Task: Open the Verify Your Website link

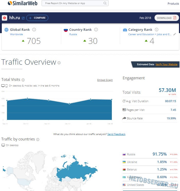Action: (x=166, y=64)
